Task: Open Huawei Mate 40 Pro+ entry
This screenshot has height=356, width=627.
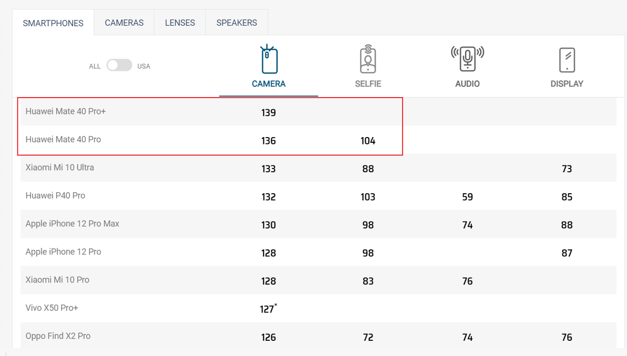Action: (66, 111)
